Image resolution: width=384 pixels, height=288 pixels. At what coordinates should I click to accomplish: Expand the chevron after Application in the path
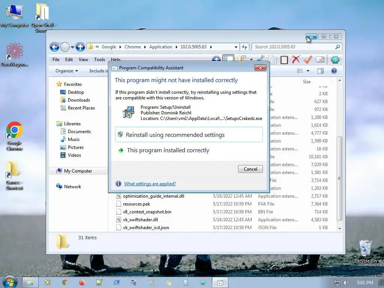(x=176, y=47)
